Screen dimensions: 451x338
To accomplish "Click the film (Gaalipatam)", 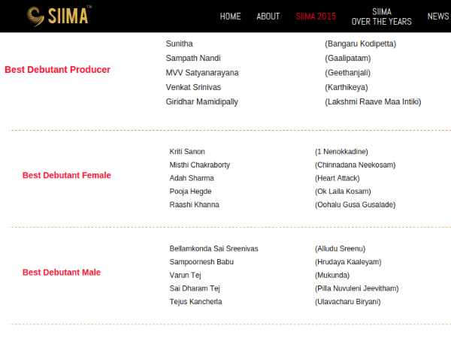I will pyautogui.click(x=348, y=59).
